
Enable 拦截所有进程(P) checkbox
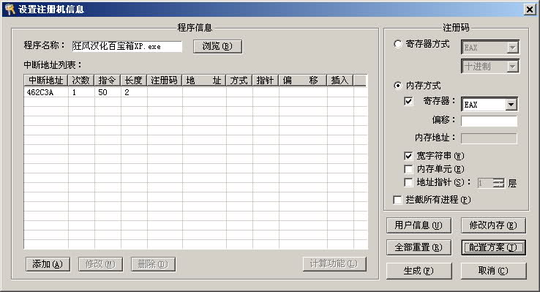click(x=397, y=200)
